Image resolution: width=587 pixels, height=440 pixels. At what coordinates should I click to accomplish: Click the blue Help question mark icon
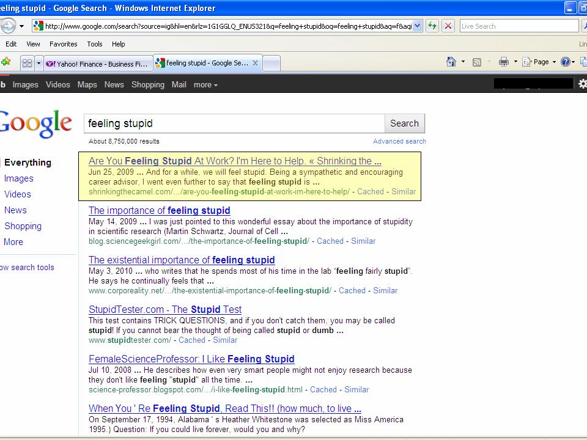(x=565, y=62)
